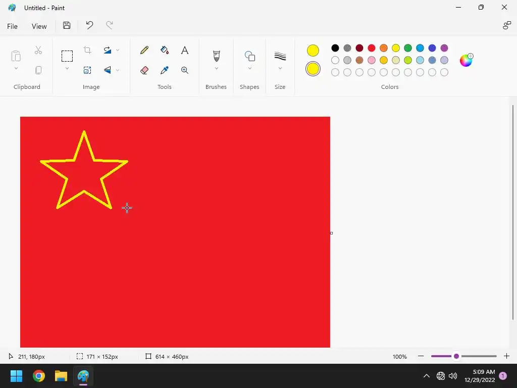517x388 pixels.
Task: Click the Save floppy disk icon
Action: point(67,25)
